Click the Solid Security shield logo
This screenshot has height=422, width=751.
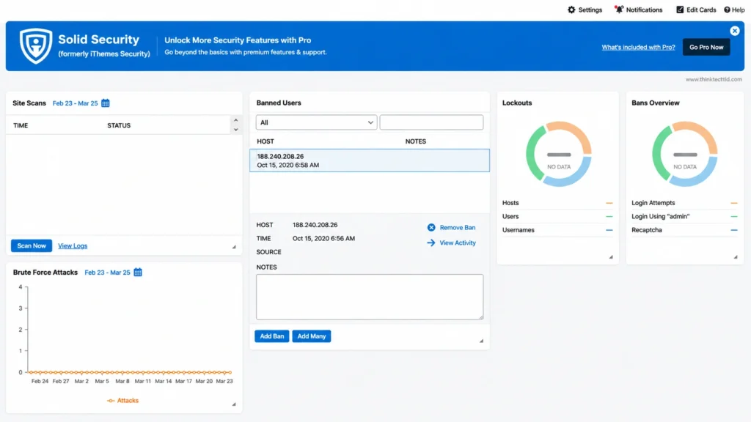(x=36, y=46)
